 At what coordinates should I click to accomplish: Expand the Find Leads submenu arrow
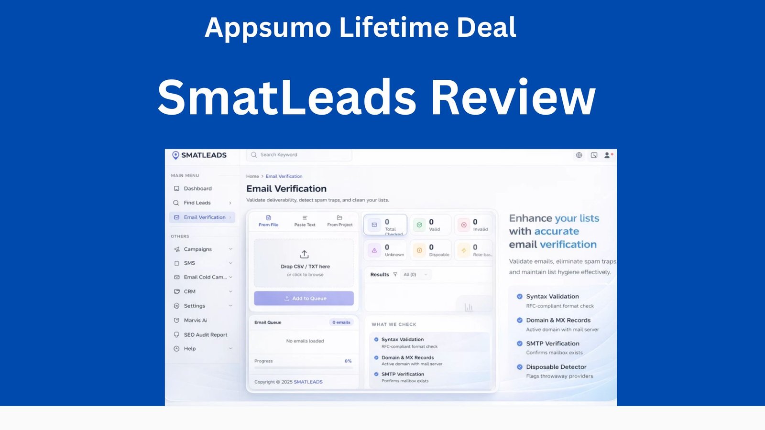click(x=230, y=203)
